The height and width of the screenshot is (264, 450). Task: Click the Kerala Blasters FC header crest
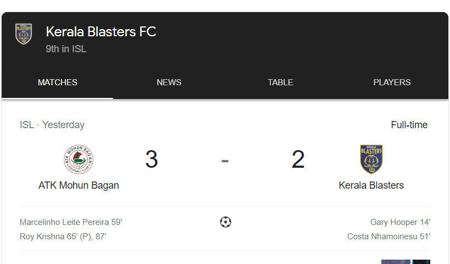24,34
